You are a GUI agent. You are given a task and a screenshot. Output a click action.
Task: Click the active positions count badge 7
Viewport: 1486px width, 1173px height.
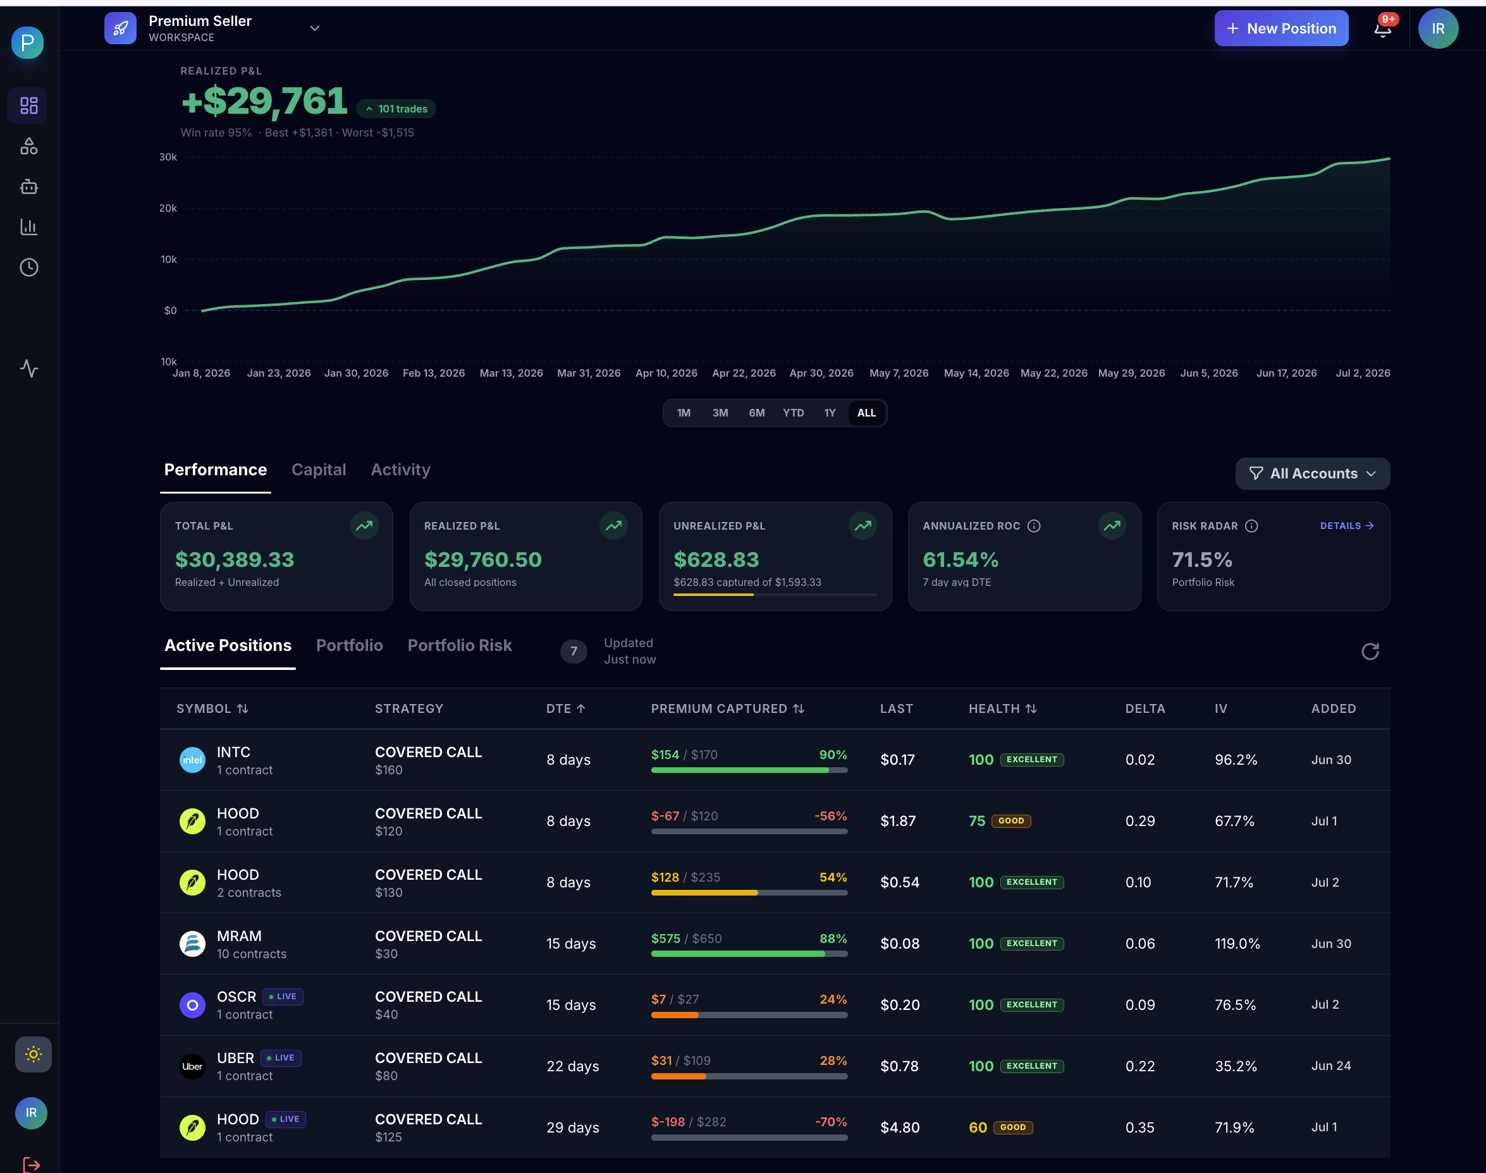click(574, 651)
